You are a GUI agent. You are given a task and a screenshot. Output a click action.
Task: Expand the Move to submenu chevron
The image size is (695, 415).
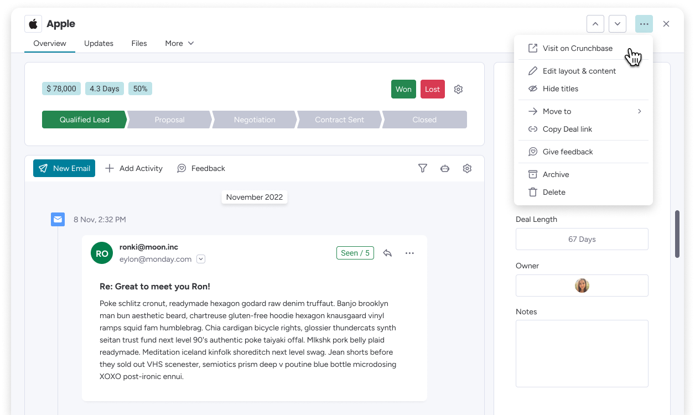coord(640,111)
